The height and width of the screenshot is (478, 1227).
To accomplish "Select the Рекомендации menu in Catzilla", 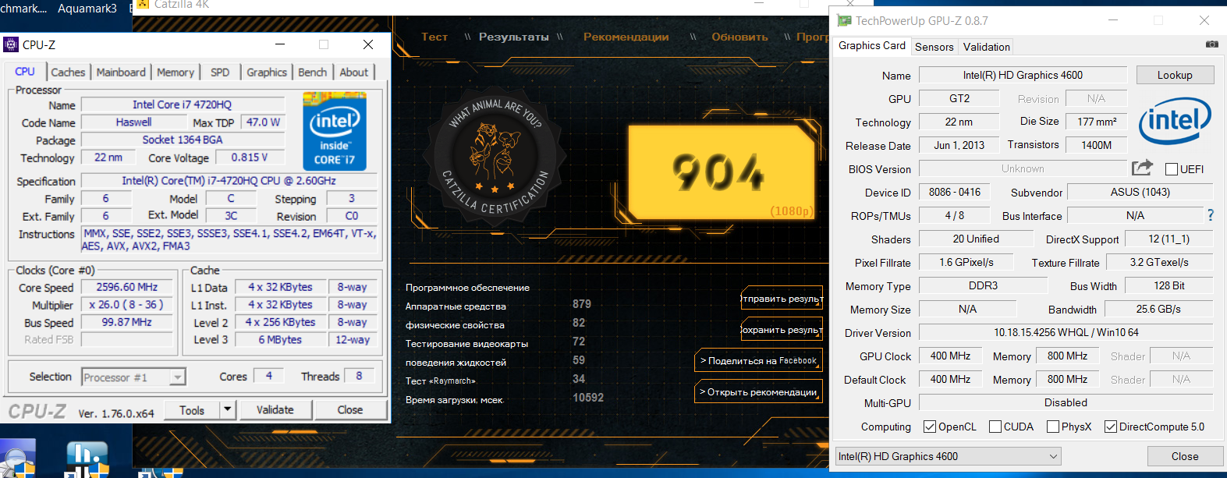I will click(x=626, y=37).
